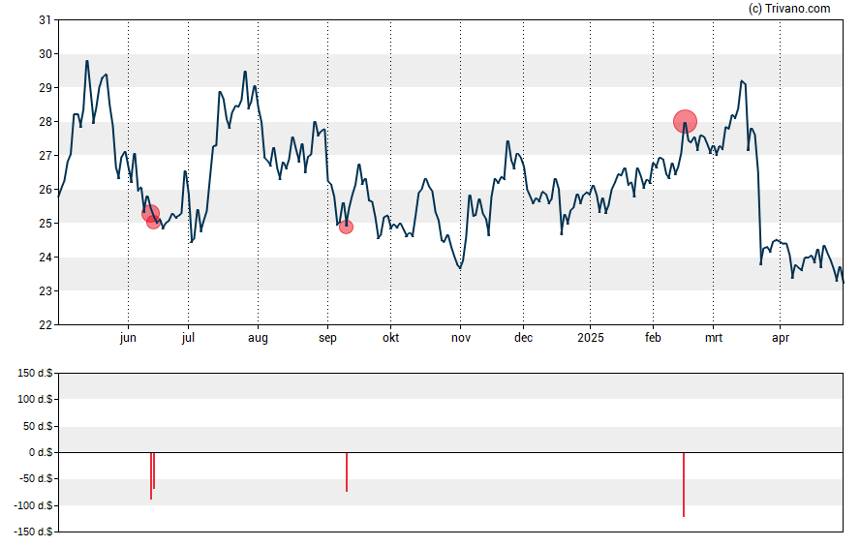Click the 'okt' axis label
This screenshot has height=547, width=860.
[x=390, y=338]
